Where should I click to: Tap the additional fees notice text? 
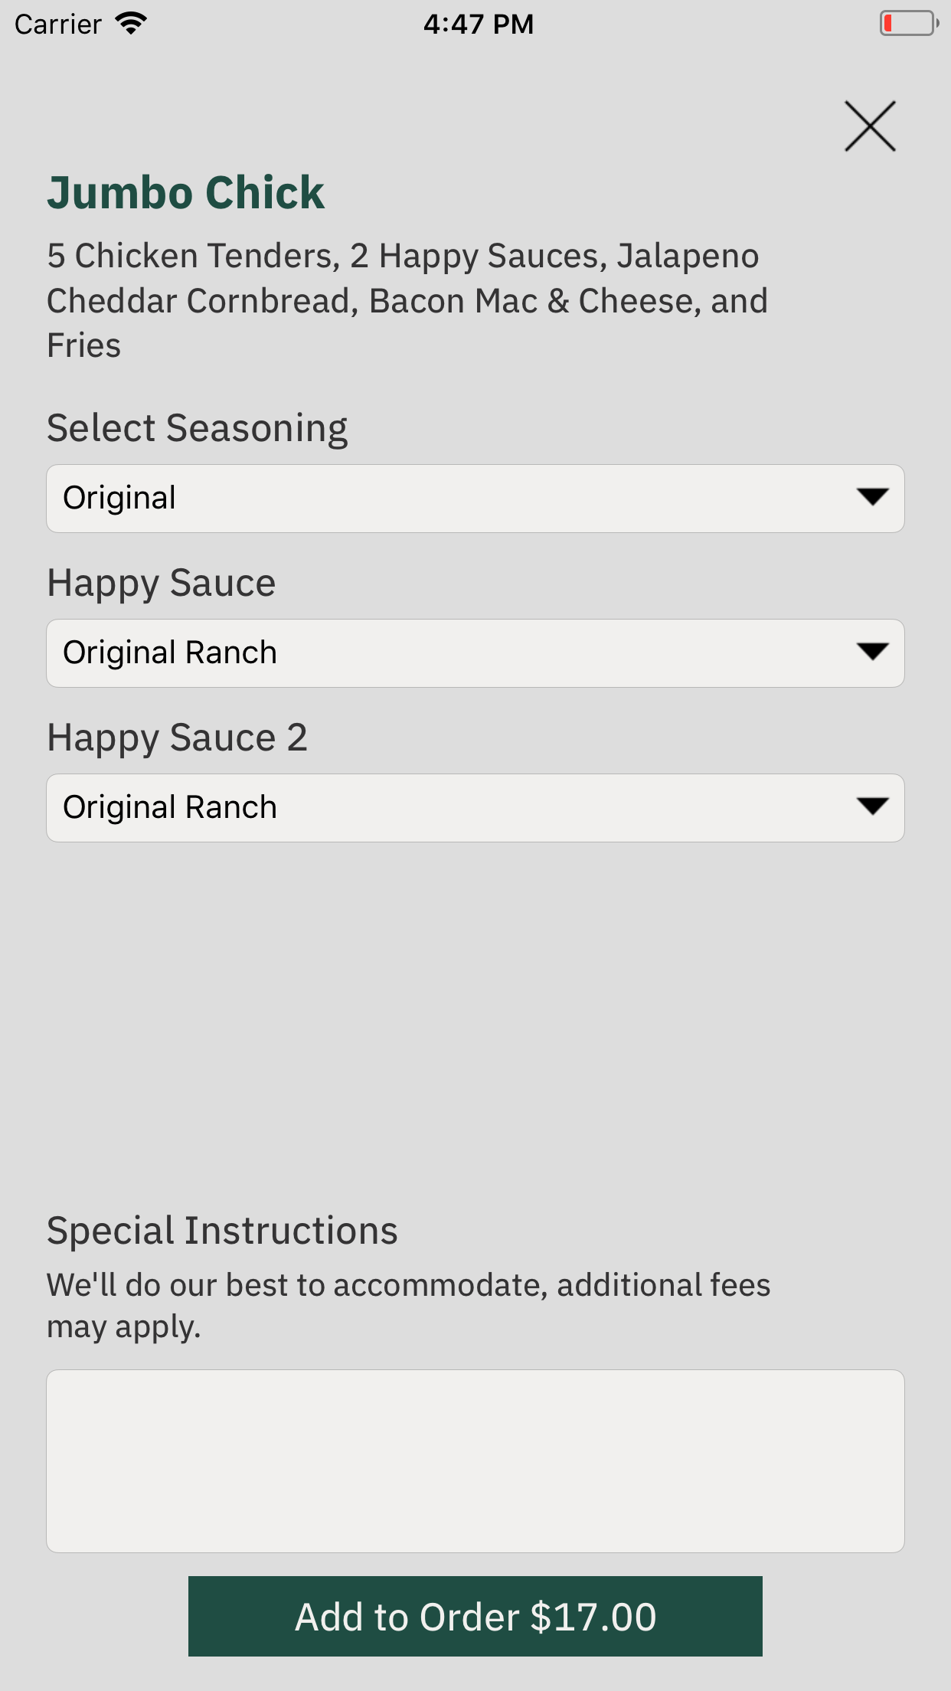pyautogui.click(x=408, y=1305)
